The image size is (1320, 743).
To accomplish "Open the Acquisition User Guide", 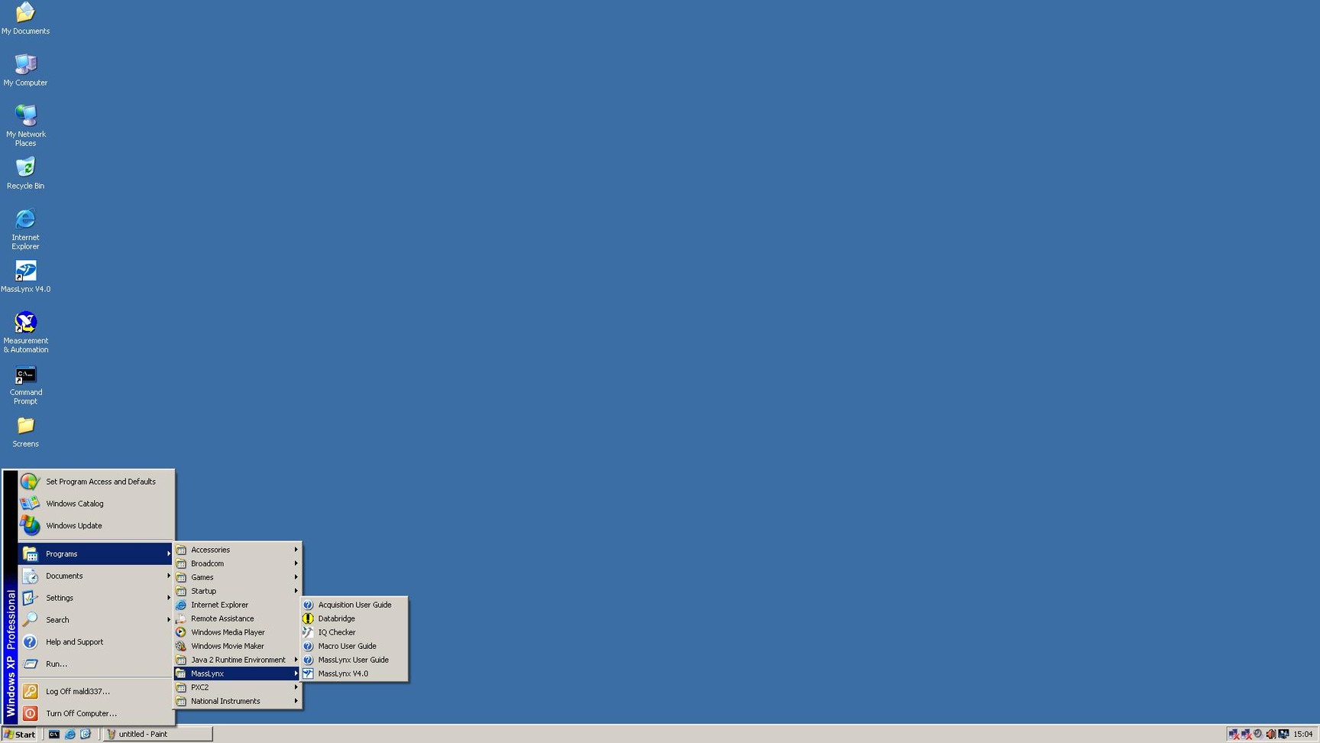I will (354, 605).
